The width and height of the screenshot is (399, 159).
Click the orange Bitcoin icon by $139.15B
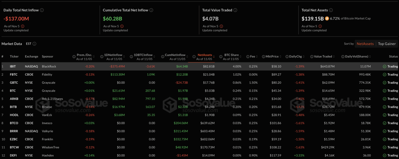327,18
